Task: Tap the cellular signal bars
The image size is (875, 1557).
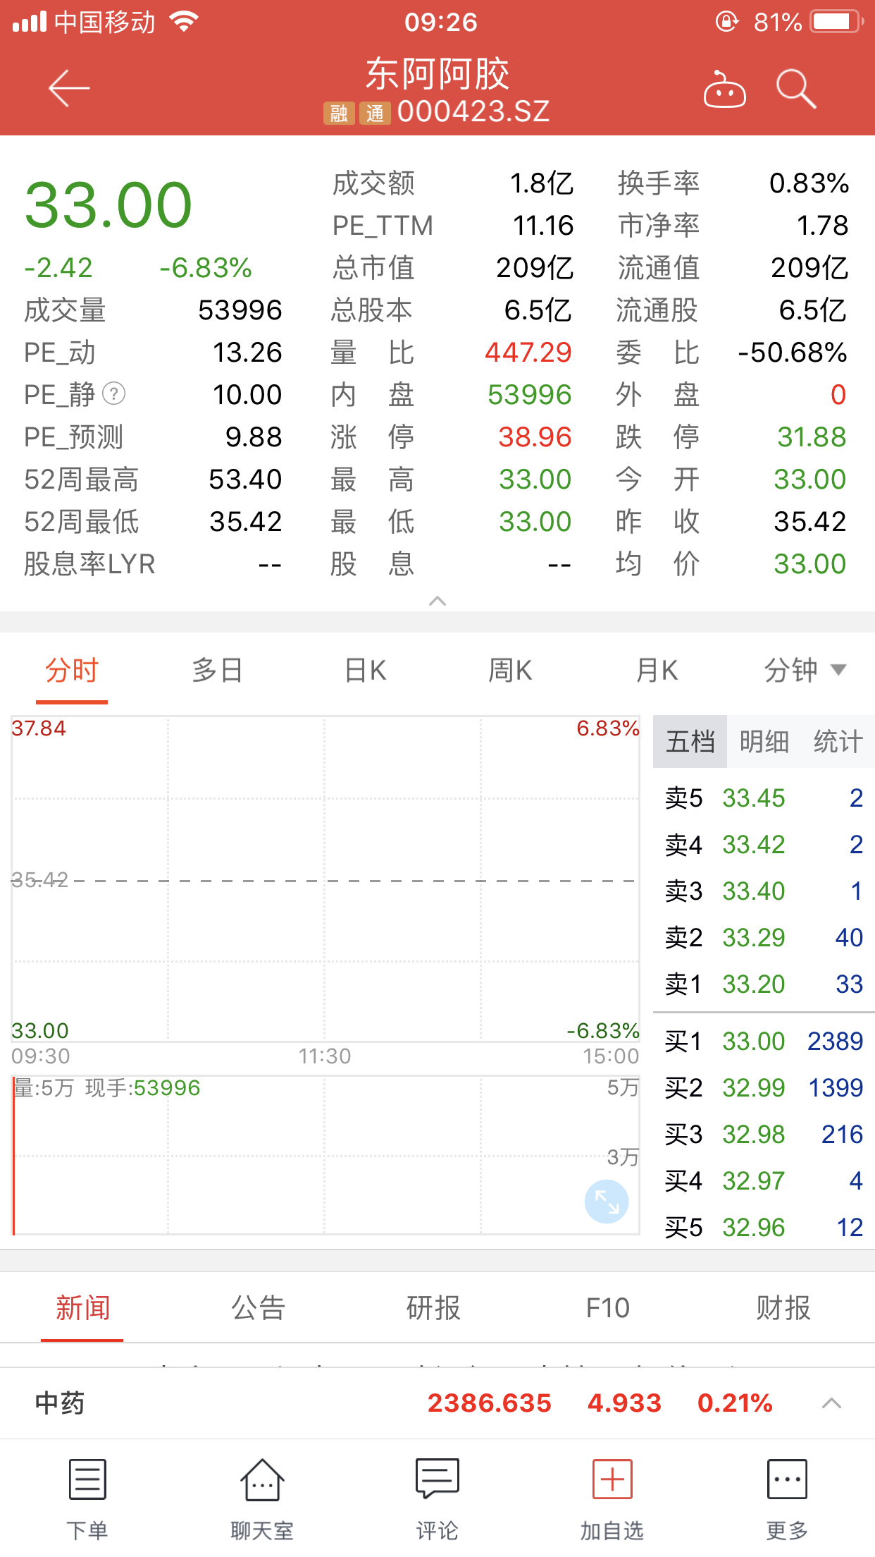Action: 30,22
